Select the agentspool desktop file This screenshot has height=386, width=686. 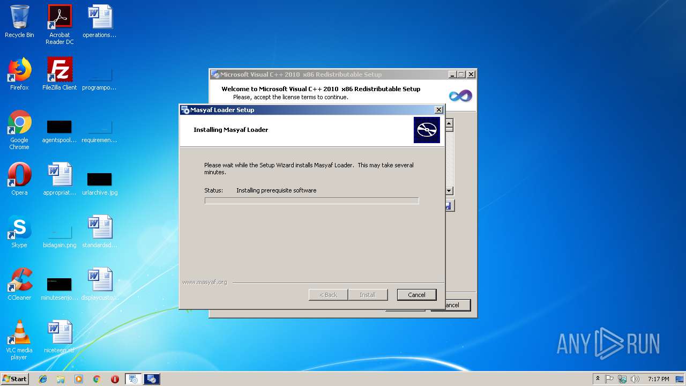(59, 131)
